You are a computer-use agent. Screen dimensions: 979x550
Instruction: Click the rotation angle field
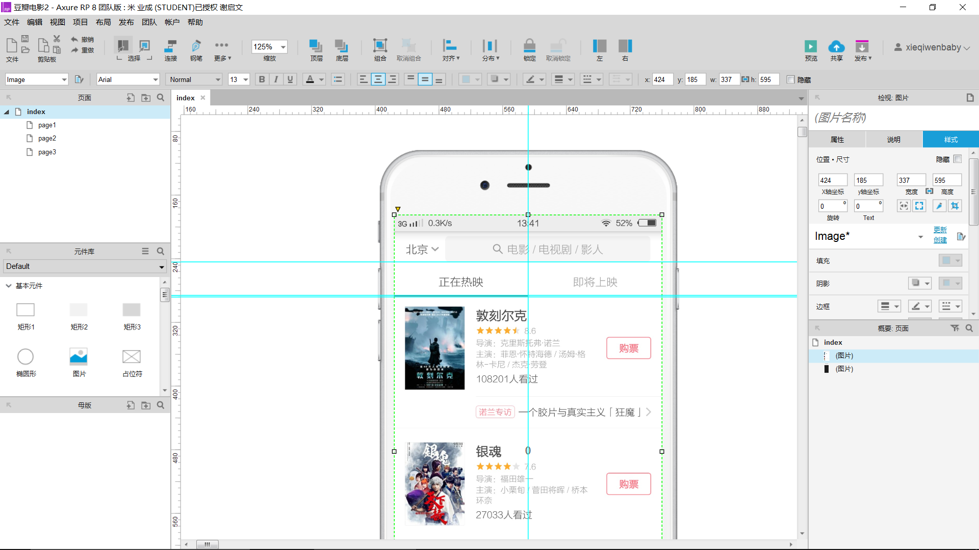[x=833, y=206]
